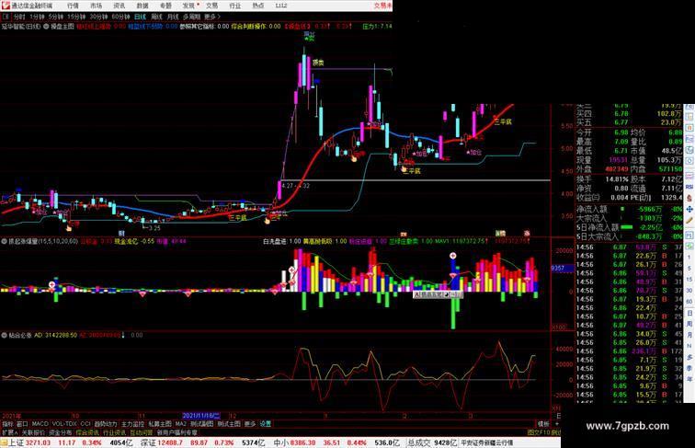Select the pencil drawing tool icon
Screen dimensions: 695x448
689,221
